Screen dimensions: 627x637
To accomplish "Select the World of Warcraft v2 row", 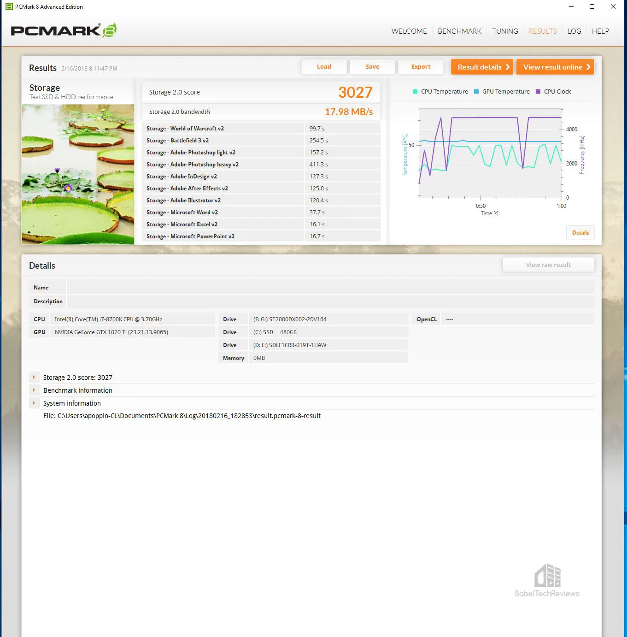I will click(x=261, y=129).
